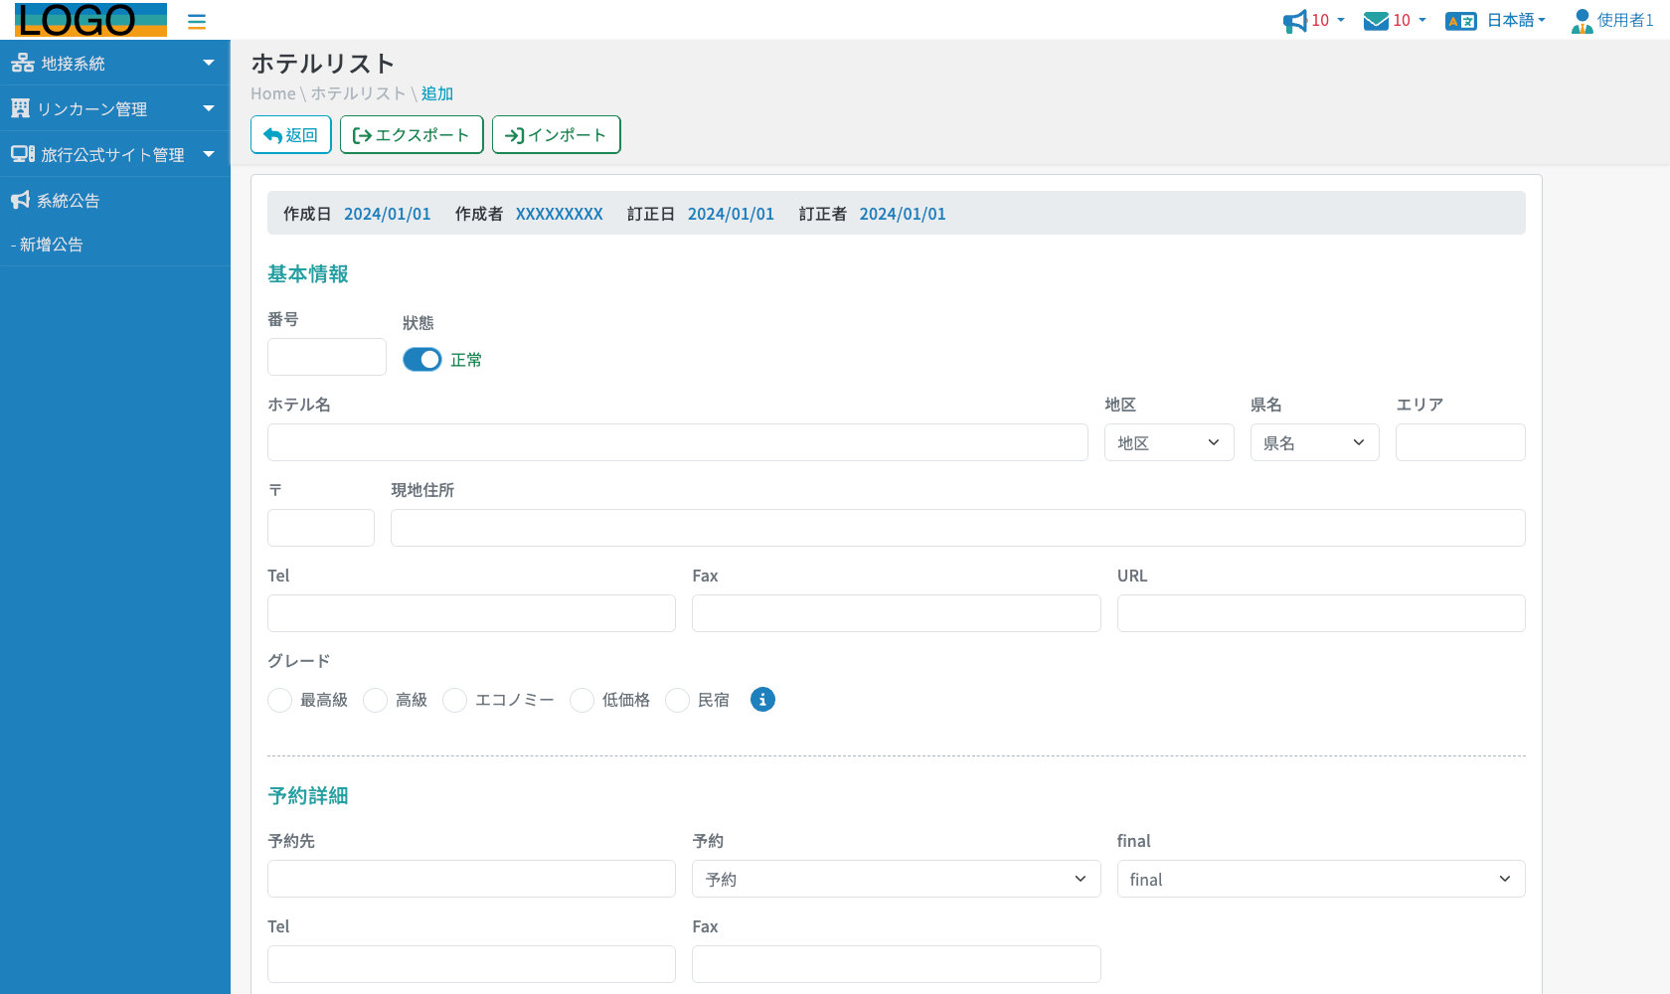The image size is (1670, 994).
Task: Toggle the 状態 switch off
Action: 421,359
